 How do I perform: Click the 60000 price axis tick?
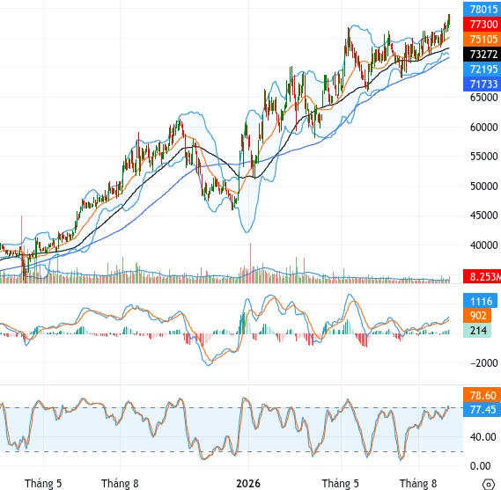click(483, 128)
